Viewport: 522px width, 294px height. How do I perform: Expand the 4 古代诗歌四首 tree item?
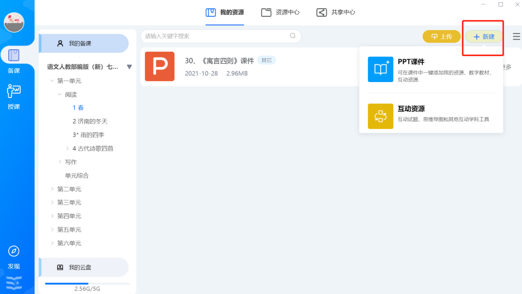(67, 148)
